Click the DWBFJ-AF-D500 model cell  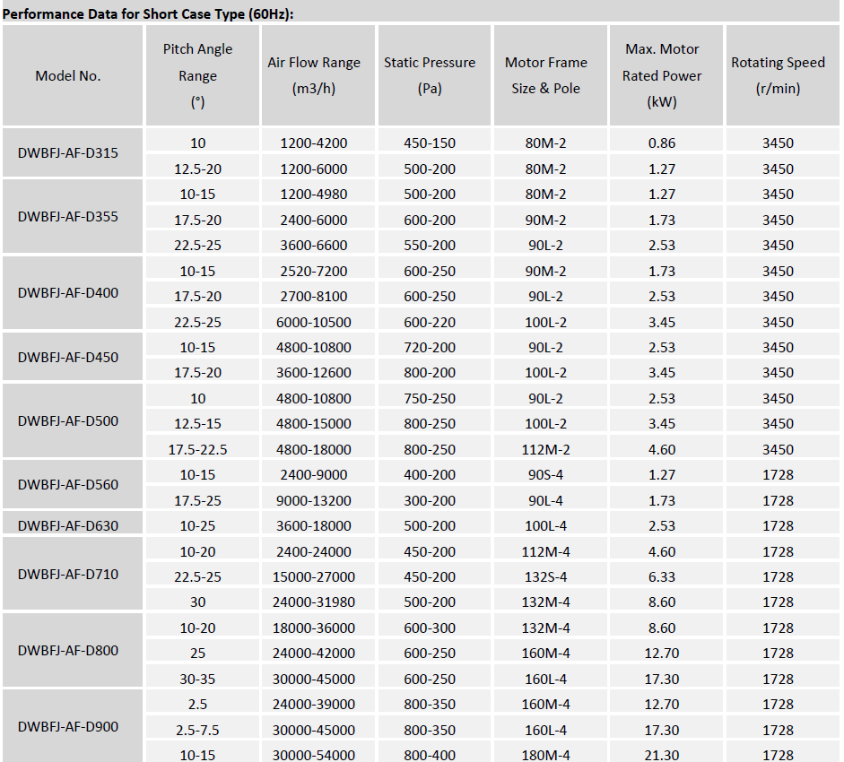(68, 420)
